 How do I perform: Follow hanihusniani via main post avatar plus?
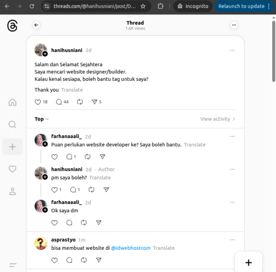pos(45,54)
